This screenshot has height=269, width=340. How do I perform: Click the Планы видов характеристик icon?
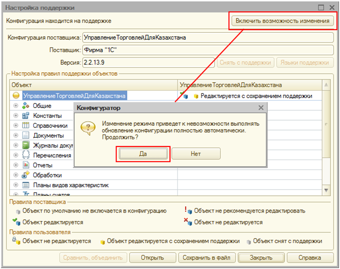point(26,185)
